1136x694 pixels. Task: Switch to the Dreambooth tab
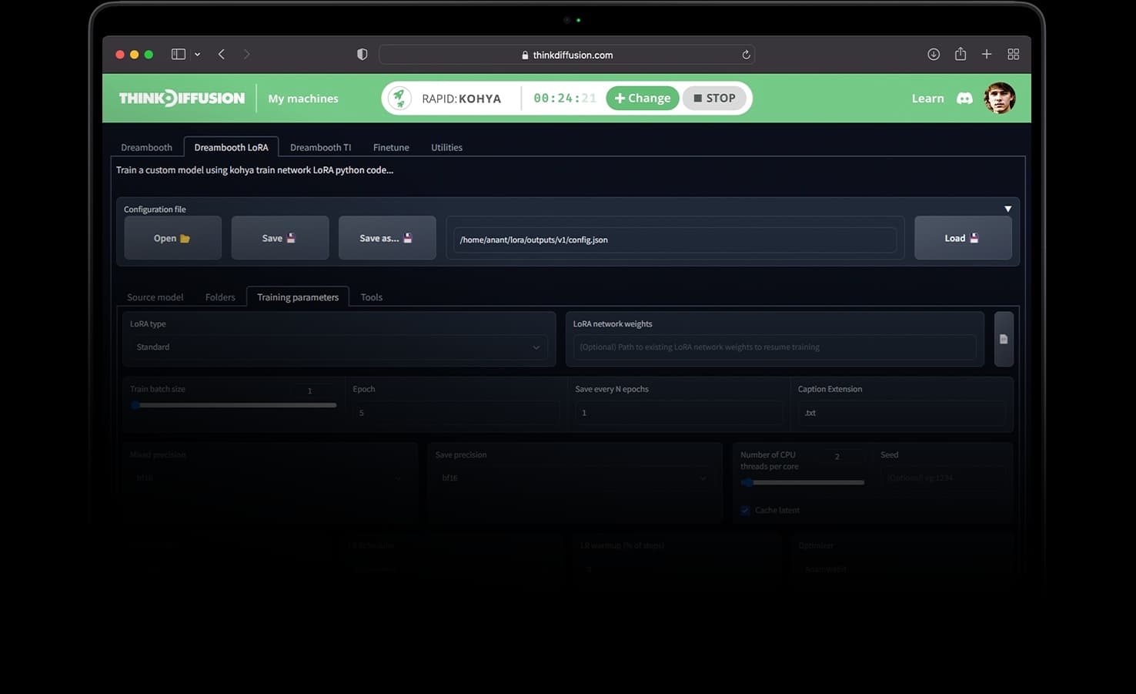[x=146, y=147]
